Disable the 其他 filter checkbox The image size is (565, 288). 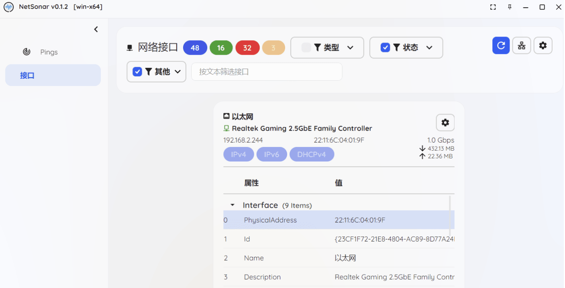pyautogui.click(x=137, y=71)
